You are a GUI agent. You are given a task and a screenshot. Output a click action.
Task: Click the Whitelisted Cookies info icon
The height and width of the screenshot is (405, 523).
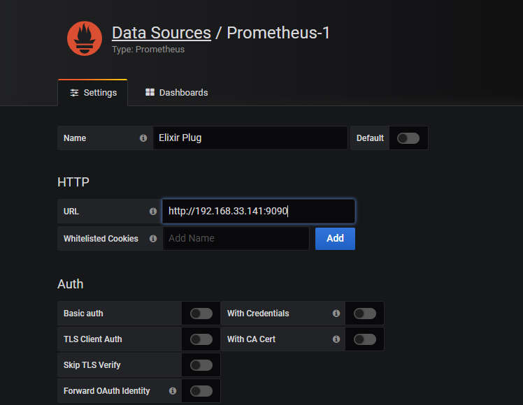click(x=152, y=239)
